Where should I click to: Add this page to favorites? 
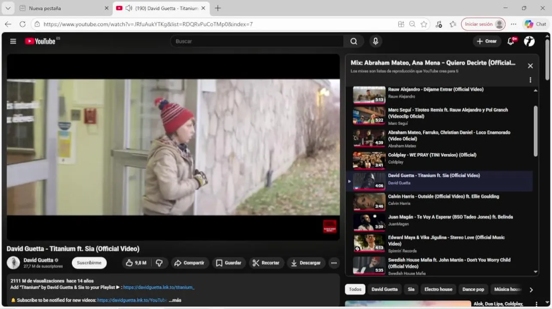pos(424,24)
